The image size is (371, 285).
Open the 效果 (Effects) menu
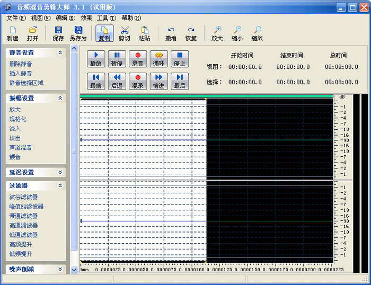coord(86,17)
